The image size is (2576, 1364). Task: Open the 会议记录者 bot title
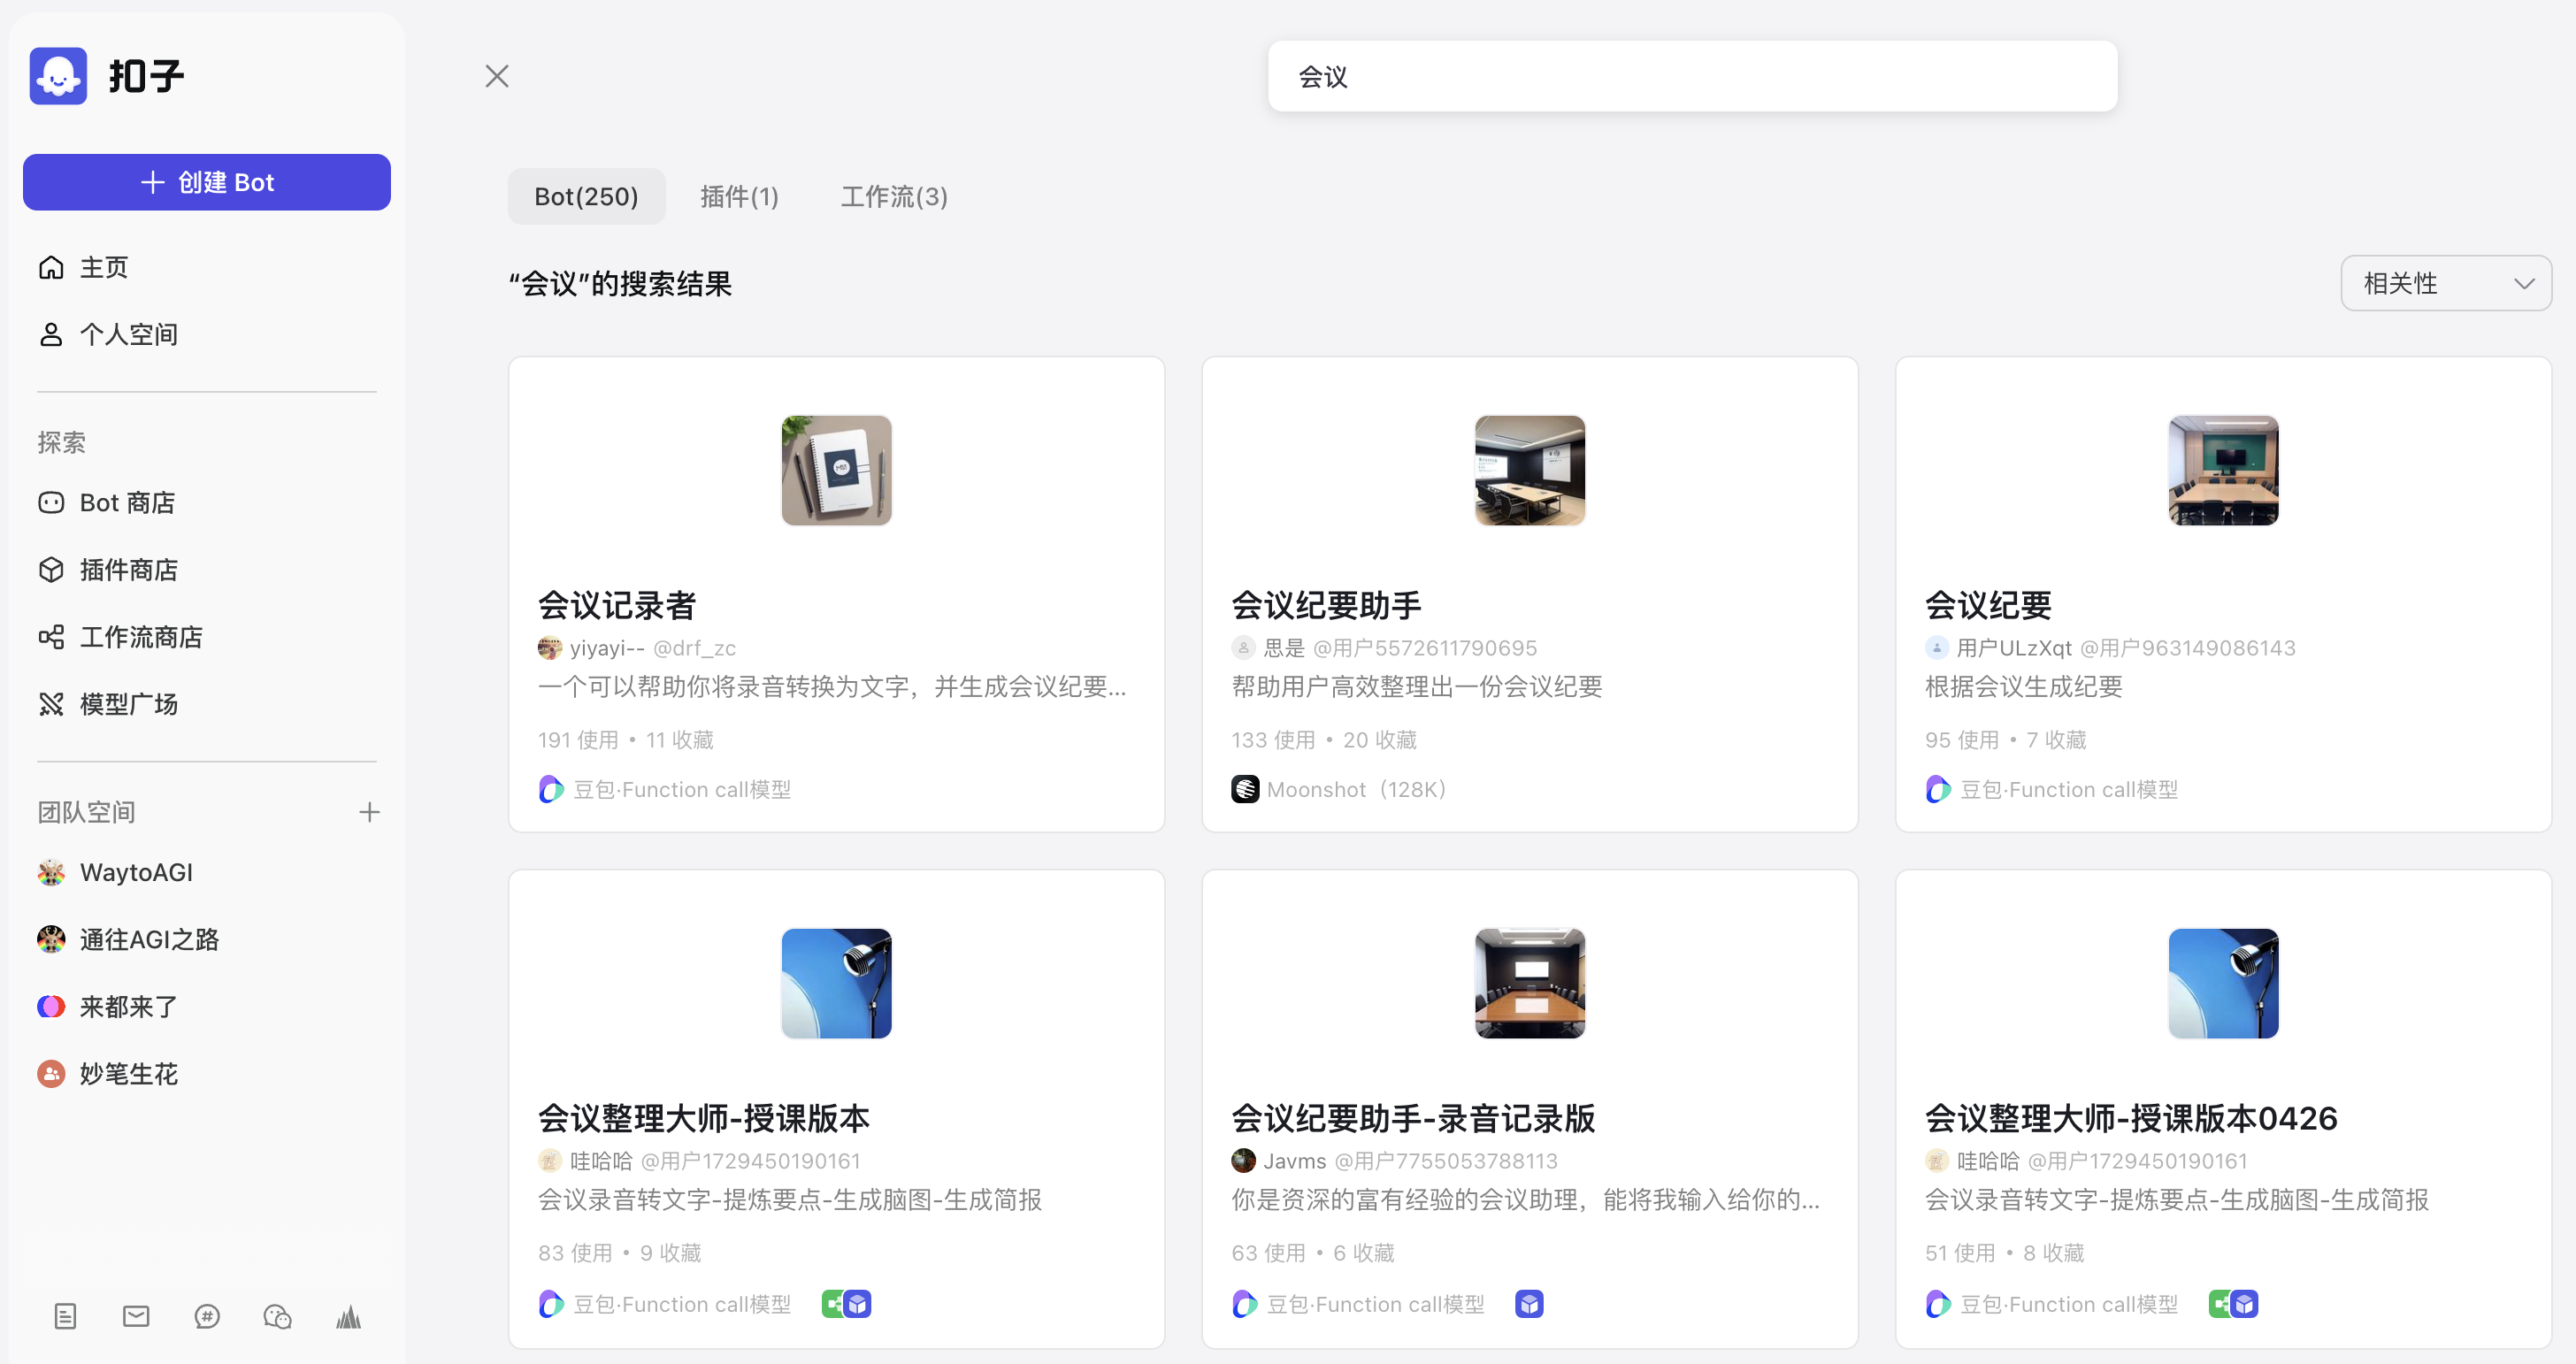[616, 605]
